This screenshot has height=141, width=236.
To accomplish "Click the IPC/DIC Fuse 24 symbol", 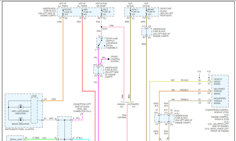I will pos(63,12).
